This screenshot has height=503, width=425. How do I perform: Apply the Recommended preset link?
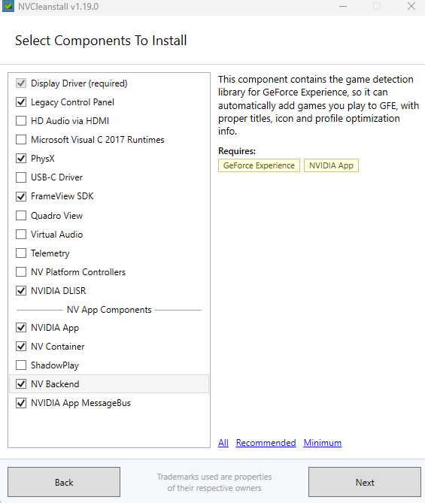(x=266, y=443)
